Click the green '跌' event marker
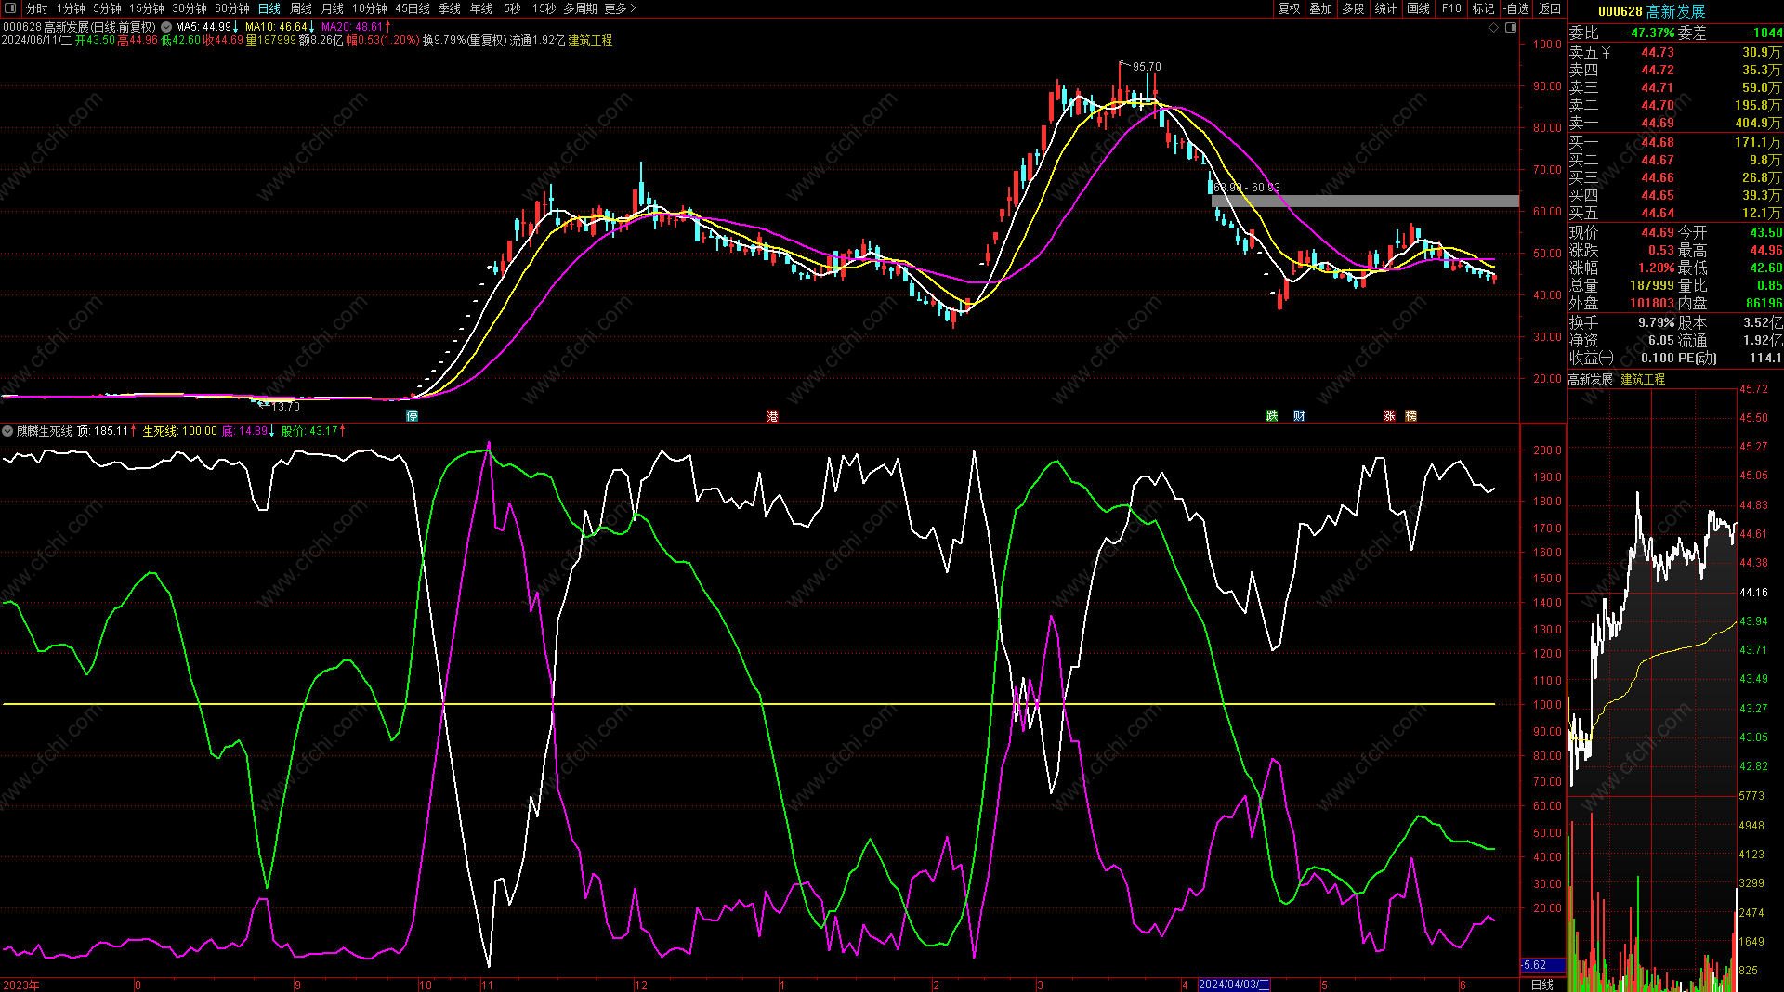This screenshot has width=1784, height=992. tap(1271, 416)
